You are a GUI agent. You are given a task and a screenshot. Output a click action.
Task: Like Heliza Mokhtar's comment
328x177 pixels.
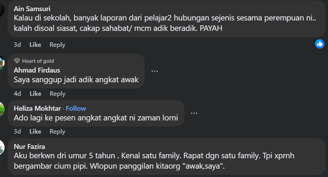click(x=35, y=132)
